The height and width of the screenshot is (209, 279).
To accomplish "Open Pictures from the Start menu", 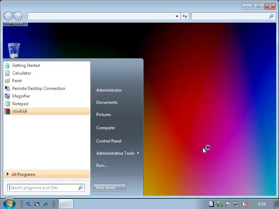I will [104, 115].
